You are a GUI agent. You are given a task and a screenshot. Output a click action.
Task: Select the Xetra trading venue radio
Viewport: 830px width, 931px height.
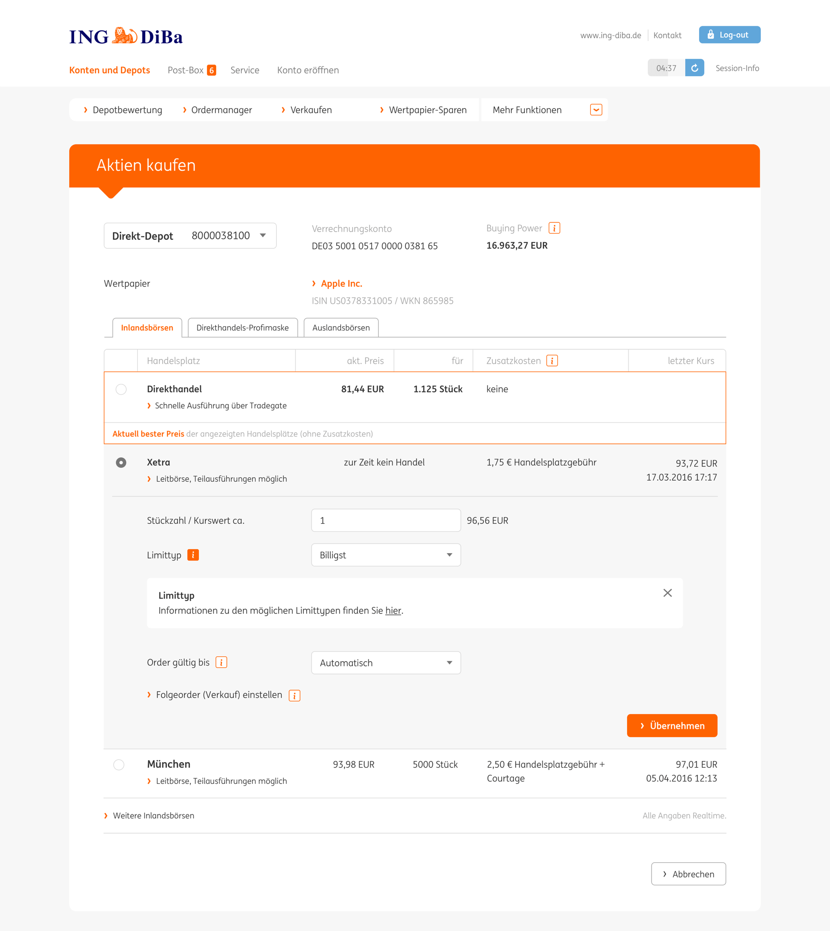coord(121,462)
